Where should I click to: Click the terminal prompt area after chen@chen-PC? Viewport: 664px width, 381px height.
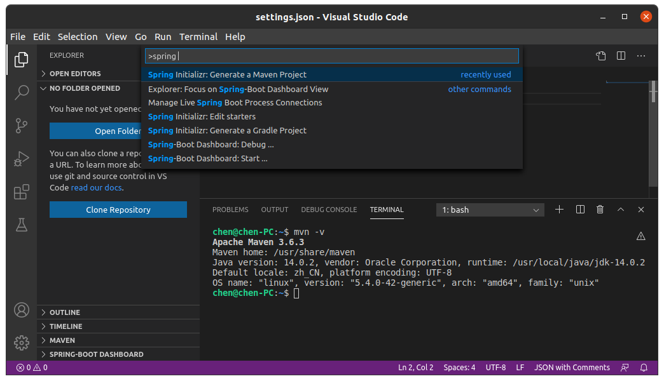coord(296,293)
